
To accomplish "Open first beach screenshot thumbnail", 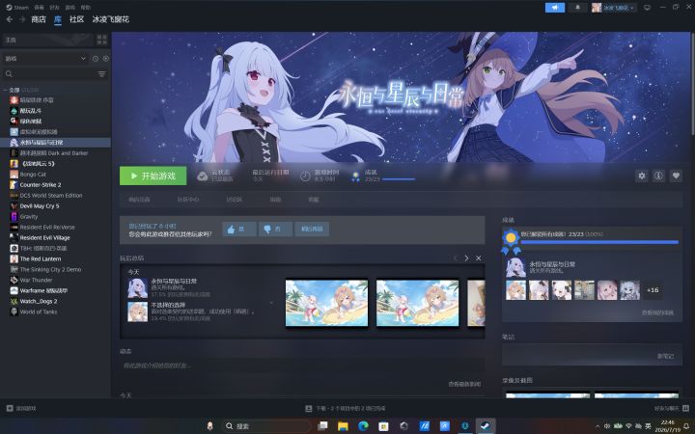I will (x=326, y=303).
